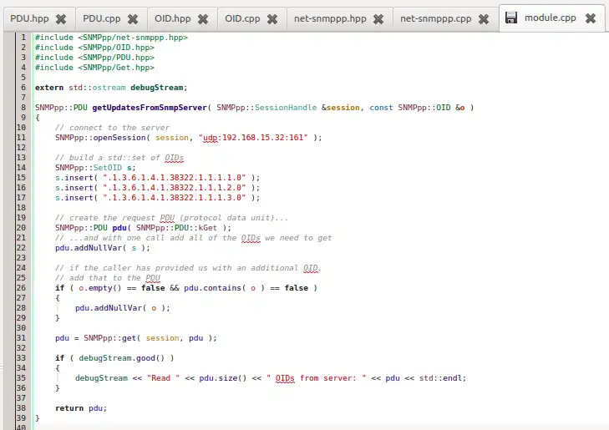The image size is (609, 430).
Task: Click 'SetOID' type on line 14
Action: tap(108, 168)
